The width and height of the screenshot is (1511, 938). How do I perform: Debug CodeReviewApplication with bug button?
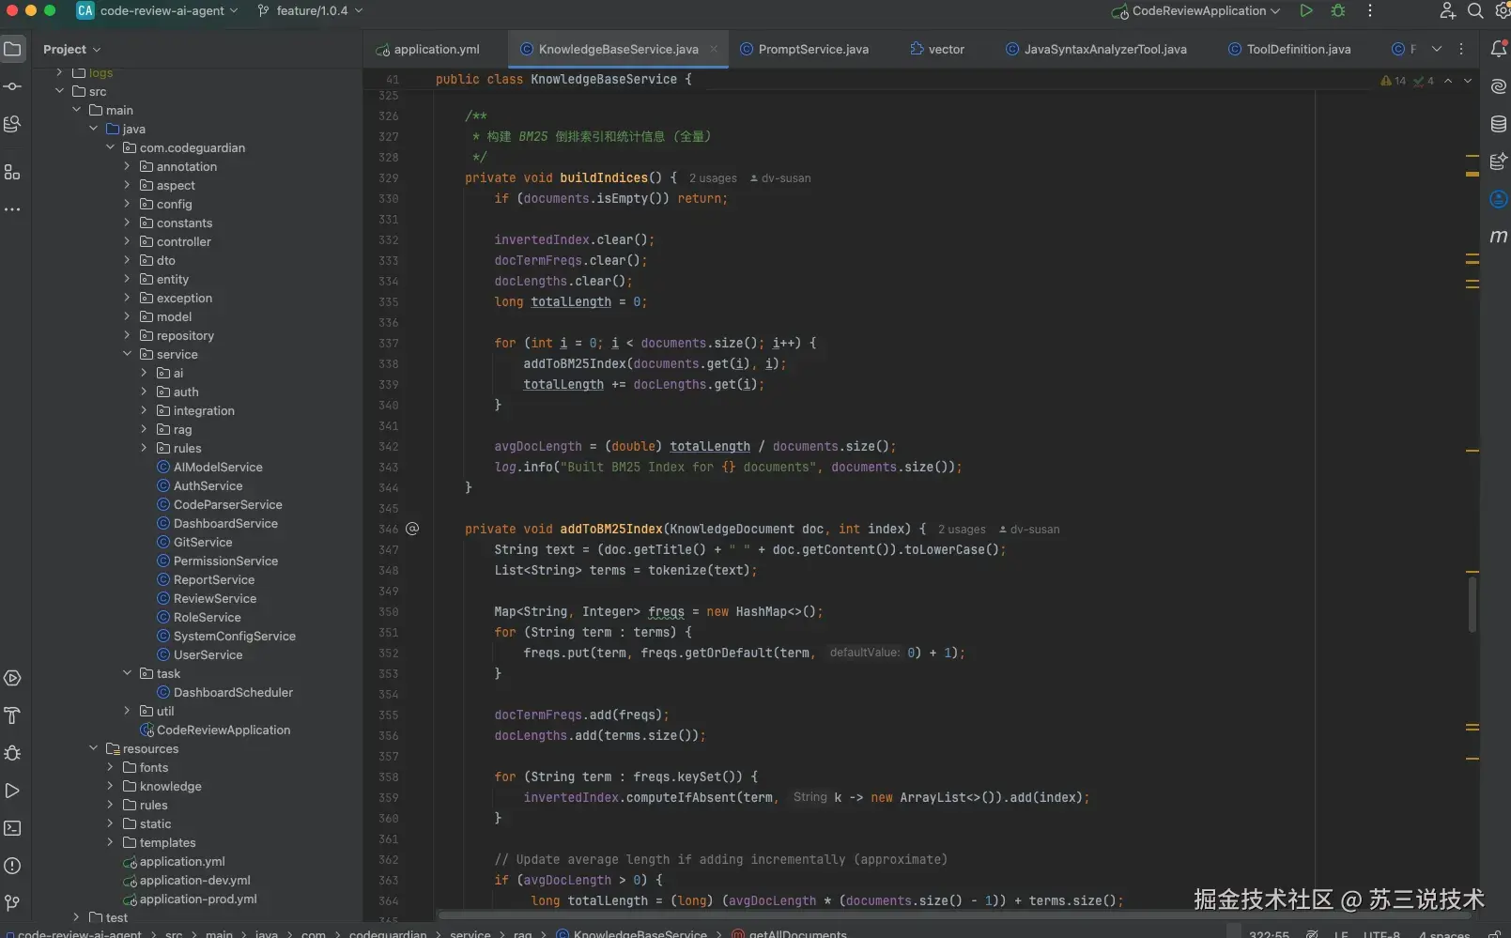(x=1338, y=10)
